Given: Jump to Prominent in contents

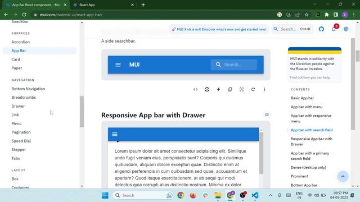Looking at the screenshot, I should 299,176.
